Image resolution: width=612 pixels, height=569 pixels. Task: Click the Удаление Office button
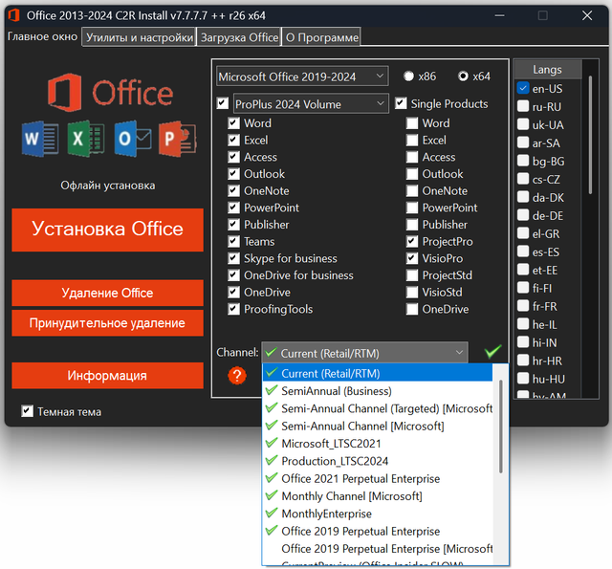point(107,293)
